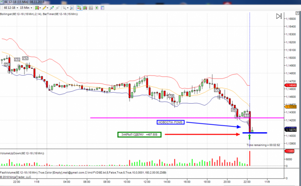Open the Data Series candlestick icon

click(x=85, y=8)
